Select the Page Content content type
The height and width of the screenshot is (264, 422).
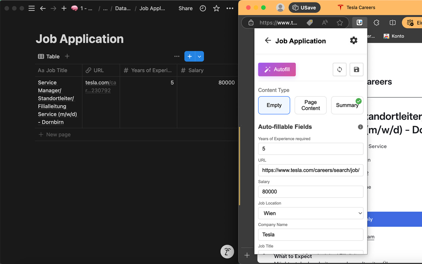point(311,105)
